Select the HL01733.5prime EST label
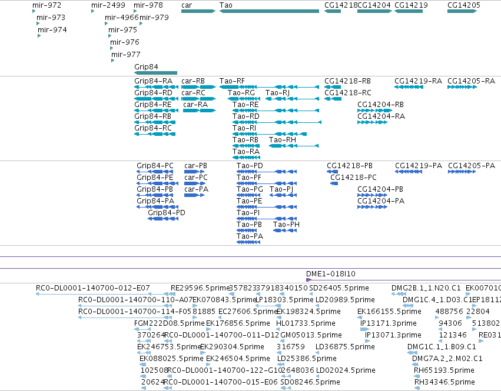Screen dimensions: 501x391 click(x=306, y=323)
